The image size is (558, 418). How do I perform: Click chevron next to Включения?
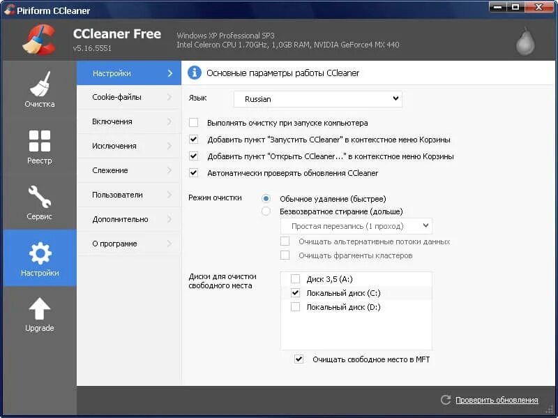tap(169, 121)
